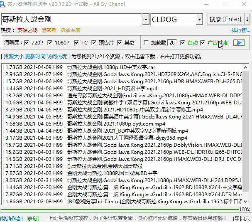
Task: Sort results by 更新时间
Action: point(35,57)
